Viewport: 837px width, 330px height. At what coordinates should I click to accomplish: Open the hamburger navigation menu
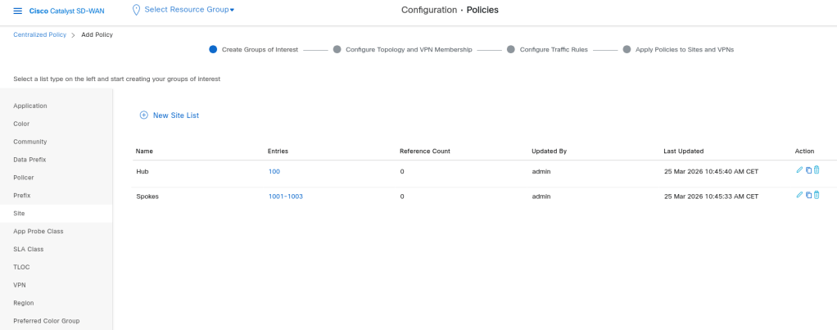[x=18, y=11]
